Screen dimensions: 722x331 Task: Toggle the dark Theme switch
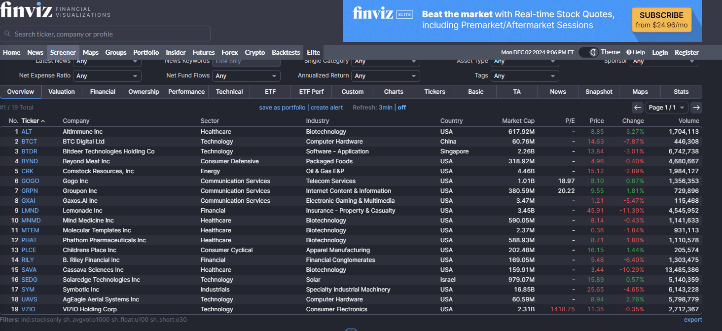588,52
